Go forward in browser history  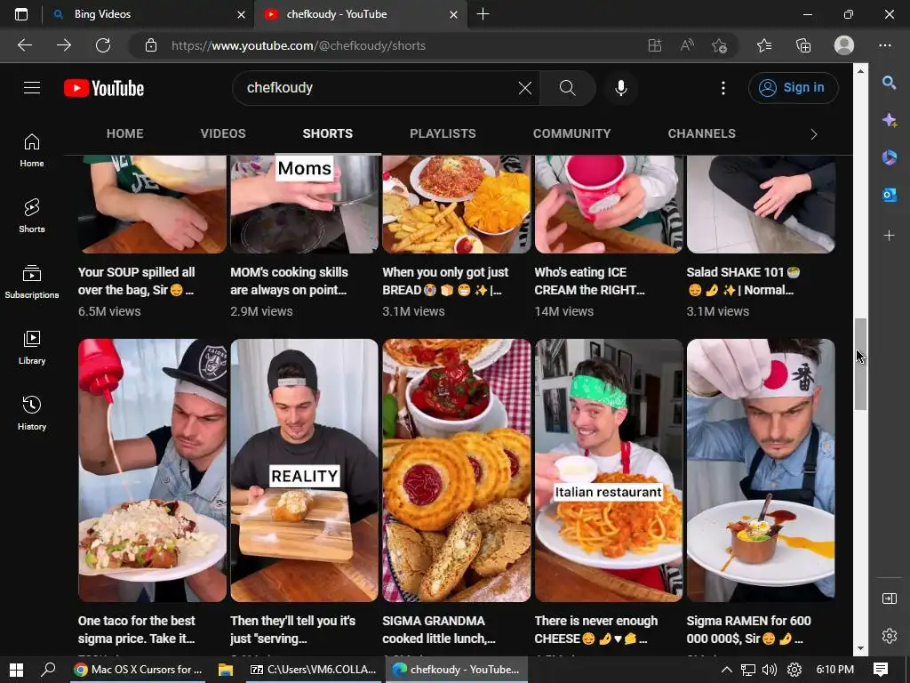[x=64, y=45]
